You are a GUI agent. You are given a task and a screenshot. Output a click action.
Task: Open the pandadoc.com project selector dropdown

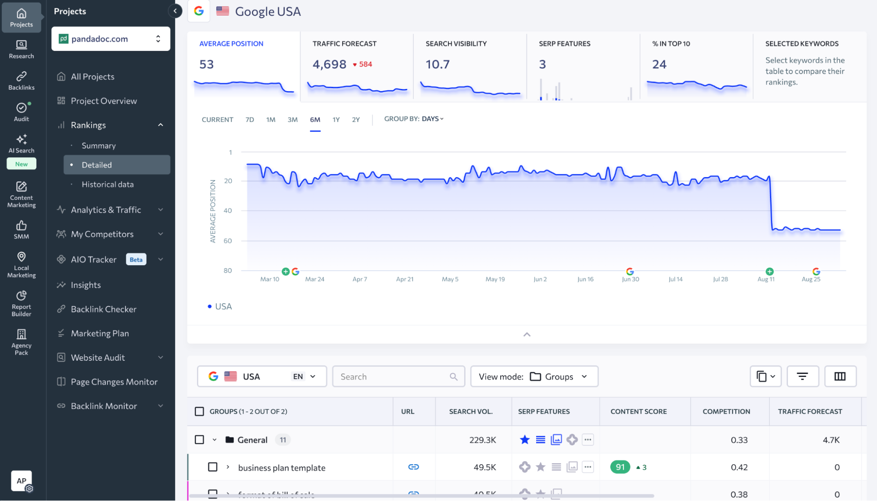click(x=111, y=39)
